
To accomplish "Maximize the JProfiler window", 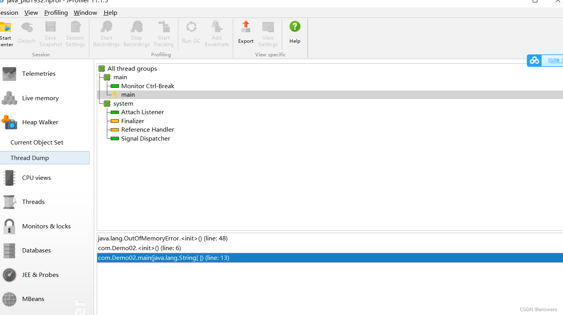I will point(535,1).
